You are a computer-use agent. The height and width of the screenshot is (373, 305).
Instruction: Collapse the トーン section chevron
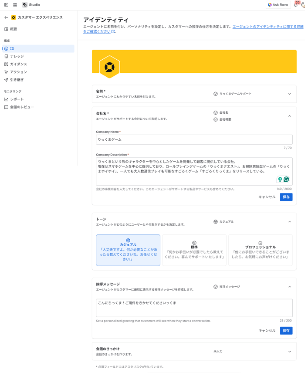290,222
